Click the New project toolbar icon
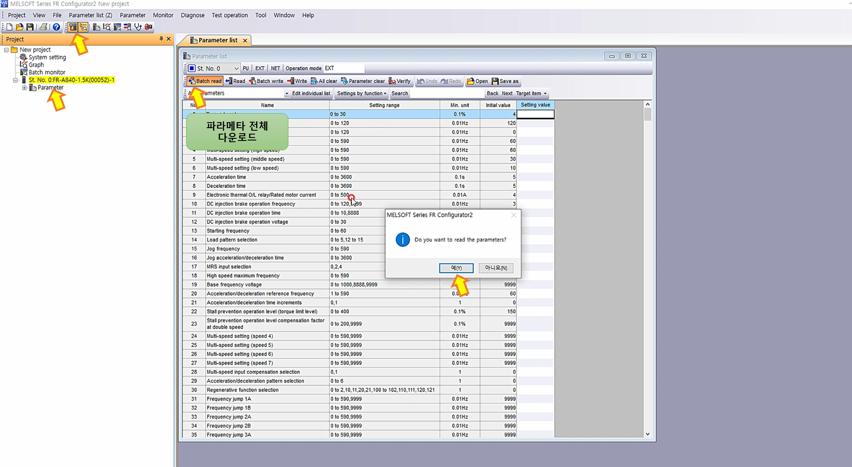Screen dimensions: 852x467 point(9,27)
